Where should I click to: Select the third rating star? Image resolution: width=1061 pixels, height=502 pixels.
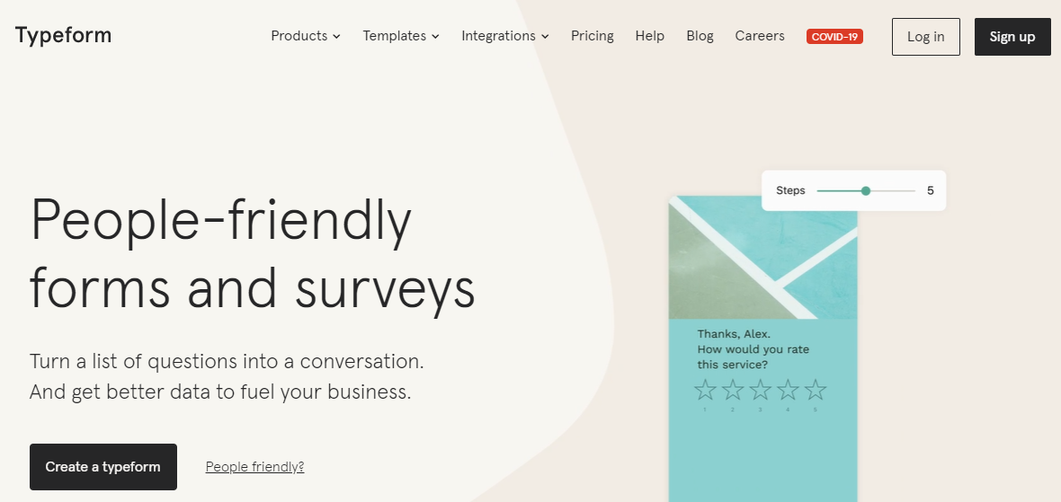pyautogui.click(x=761, y=389)
